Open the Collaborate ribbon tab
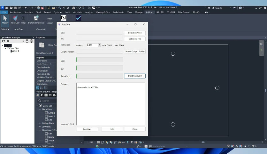The height and width of the screenshot is (154, 267). click(118, 12)
